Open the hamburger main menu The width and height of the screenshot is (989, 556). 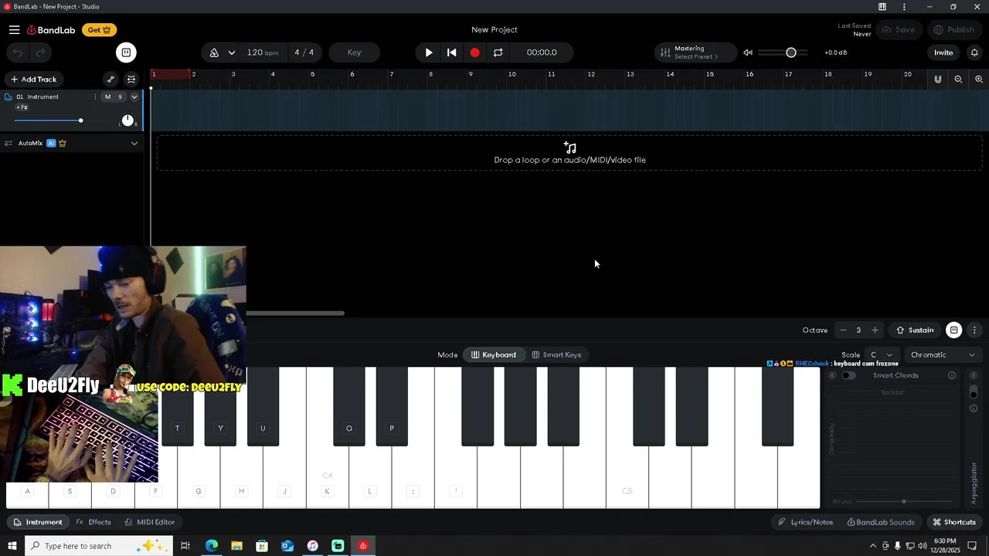click(14, 30)
